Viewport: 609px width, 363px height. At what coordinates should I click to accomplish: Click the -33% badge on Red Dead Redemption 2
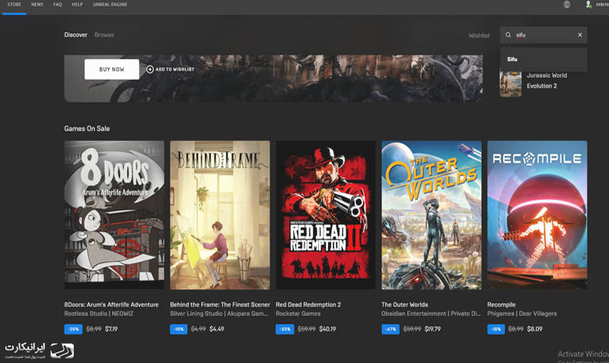point(285,330)
